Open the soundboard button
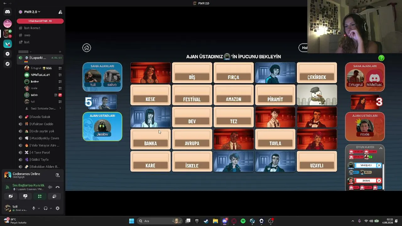402x226 pixels. pos(54,196)
